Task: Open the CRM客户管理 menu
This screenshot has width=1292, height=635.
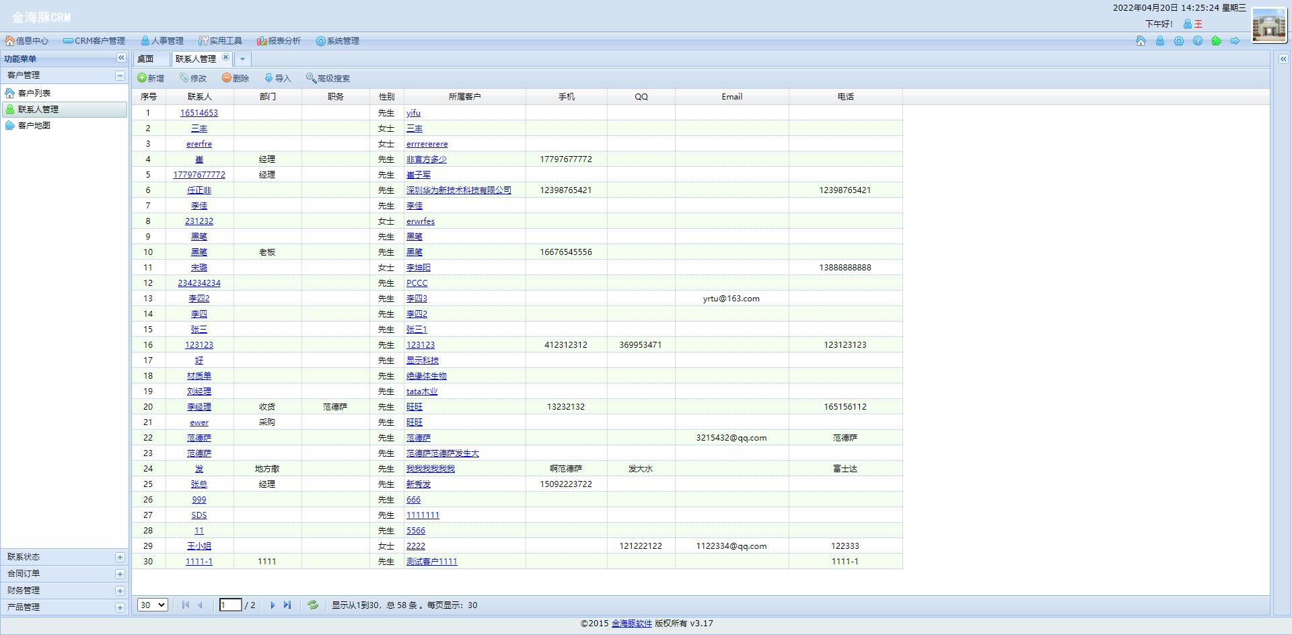Action: (x=94, y=41)
